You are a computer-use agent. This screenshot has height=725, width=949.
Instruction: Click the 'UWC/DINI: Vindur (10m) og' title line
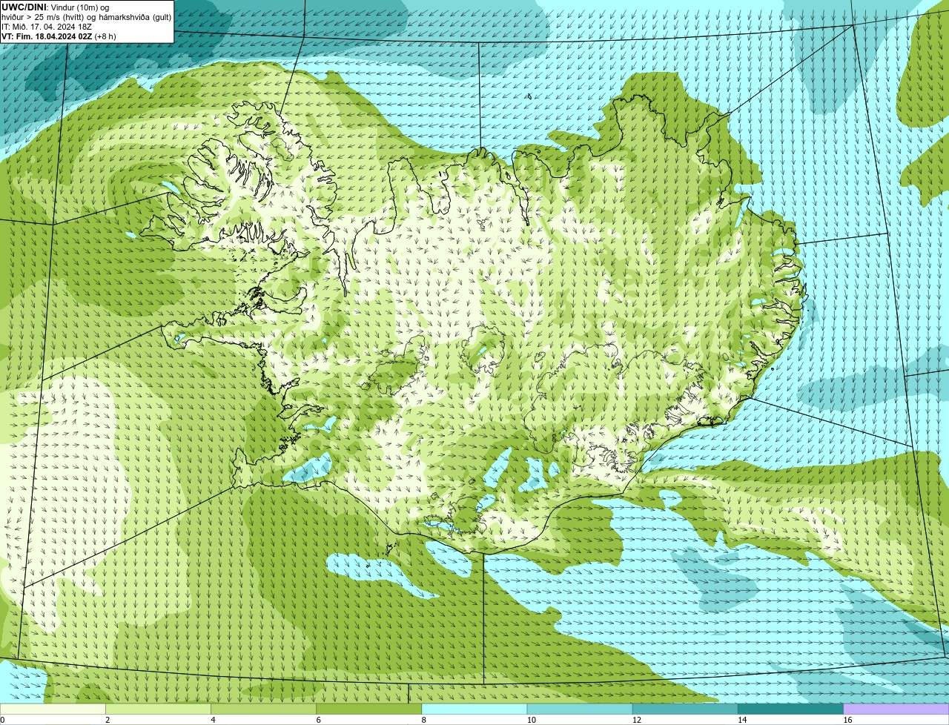56,7
